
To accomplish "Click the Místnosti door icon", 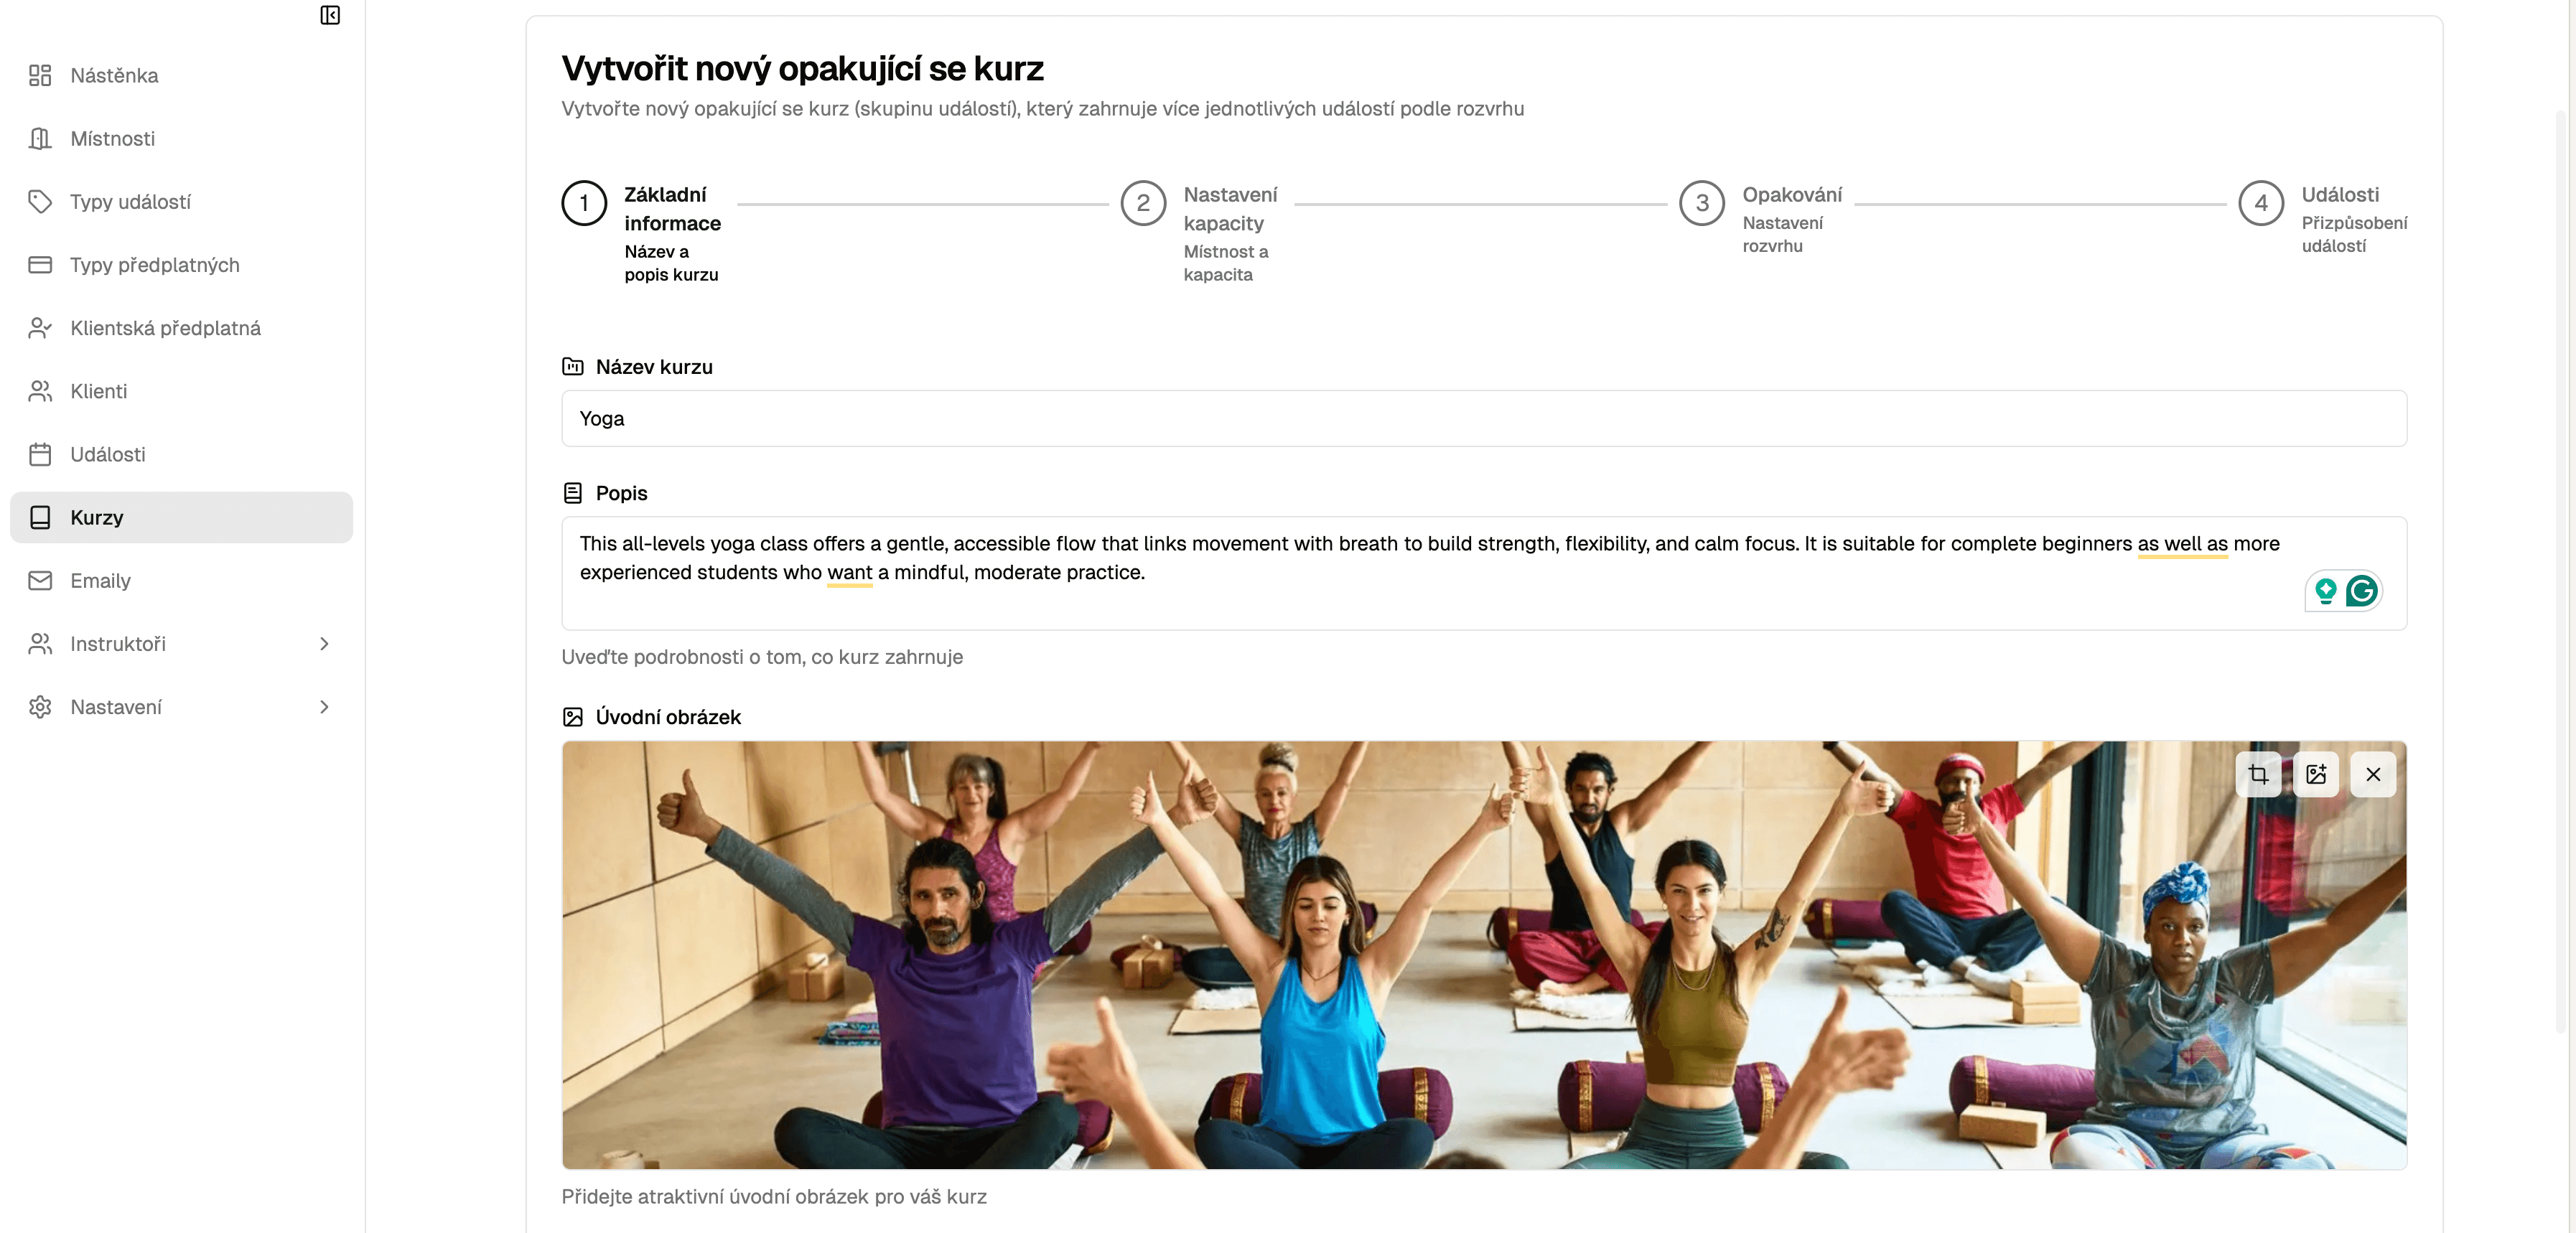I will coord(40,139).
